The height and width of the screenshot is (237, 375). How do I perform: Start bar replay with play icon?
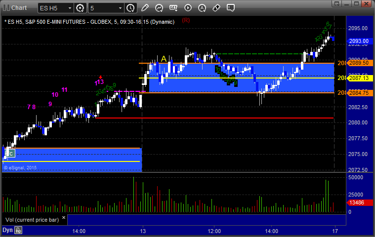pyautogui.click(x=188, y=8)
